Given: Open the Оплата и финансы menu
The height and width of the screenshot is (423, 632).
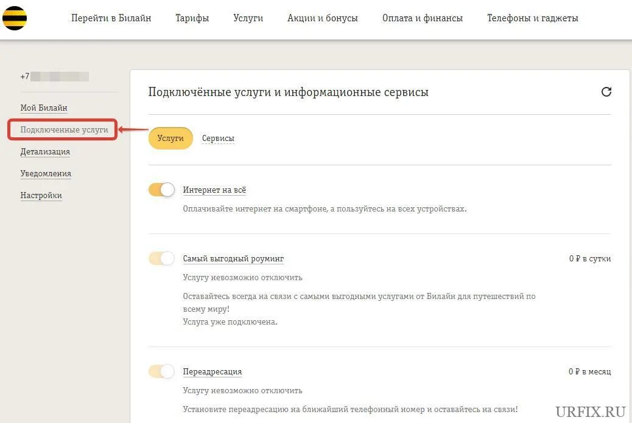Looking at the screenshot, I should click(x=423, y=18).
